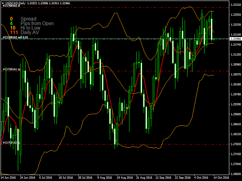Click the Spread indicator label

coord(28,19)
